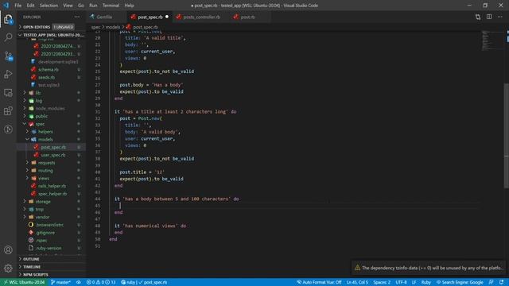Click the Accounts icon in activity bar
The image size is (509, 286).
coord(8,249)
